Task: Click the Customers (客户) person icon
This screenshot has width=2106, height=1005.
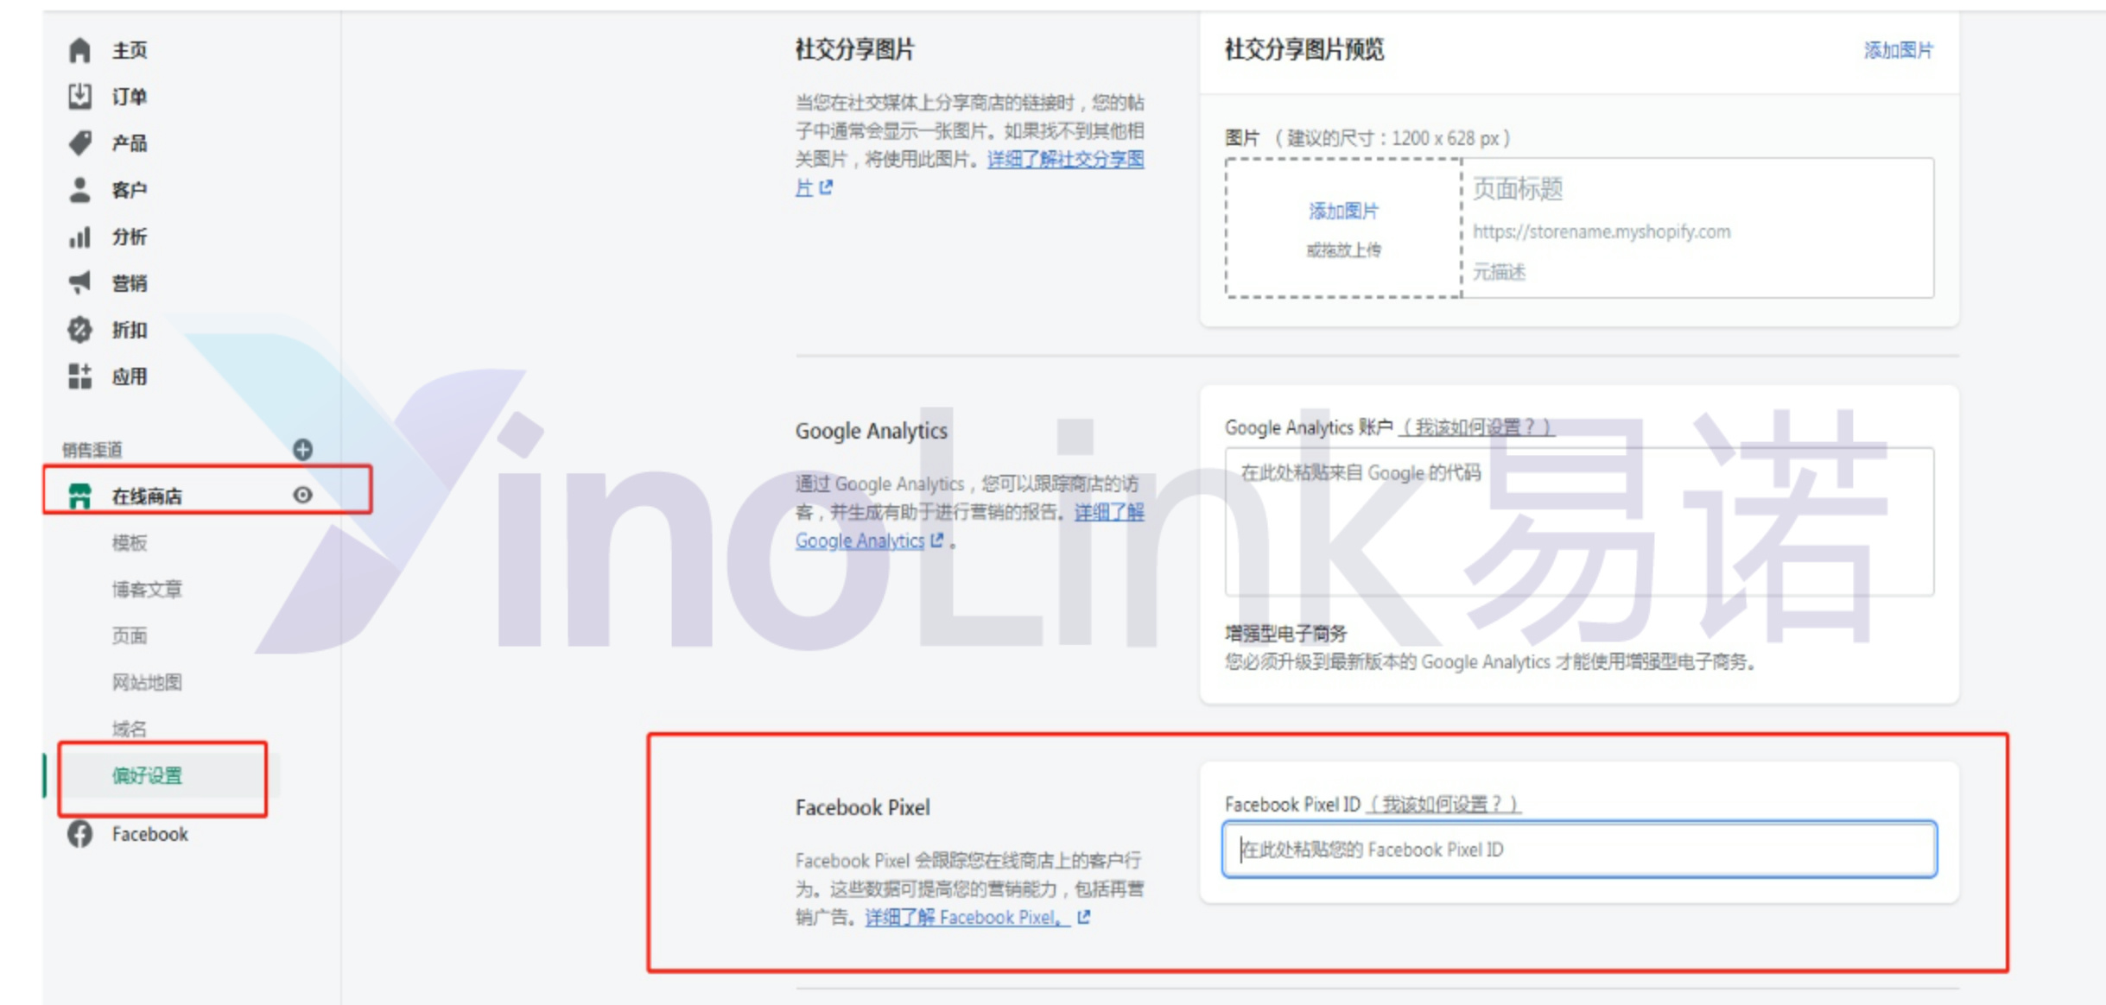Action: click(79, 189)
